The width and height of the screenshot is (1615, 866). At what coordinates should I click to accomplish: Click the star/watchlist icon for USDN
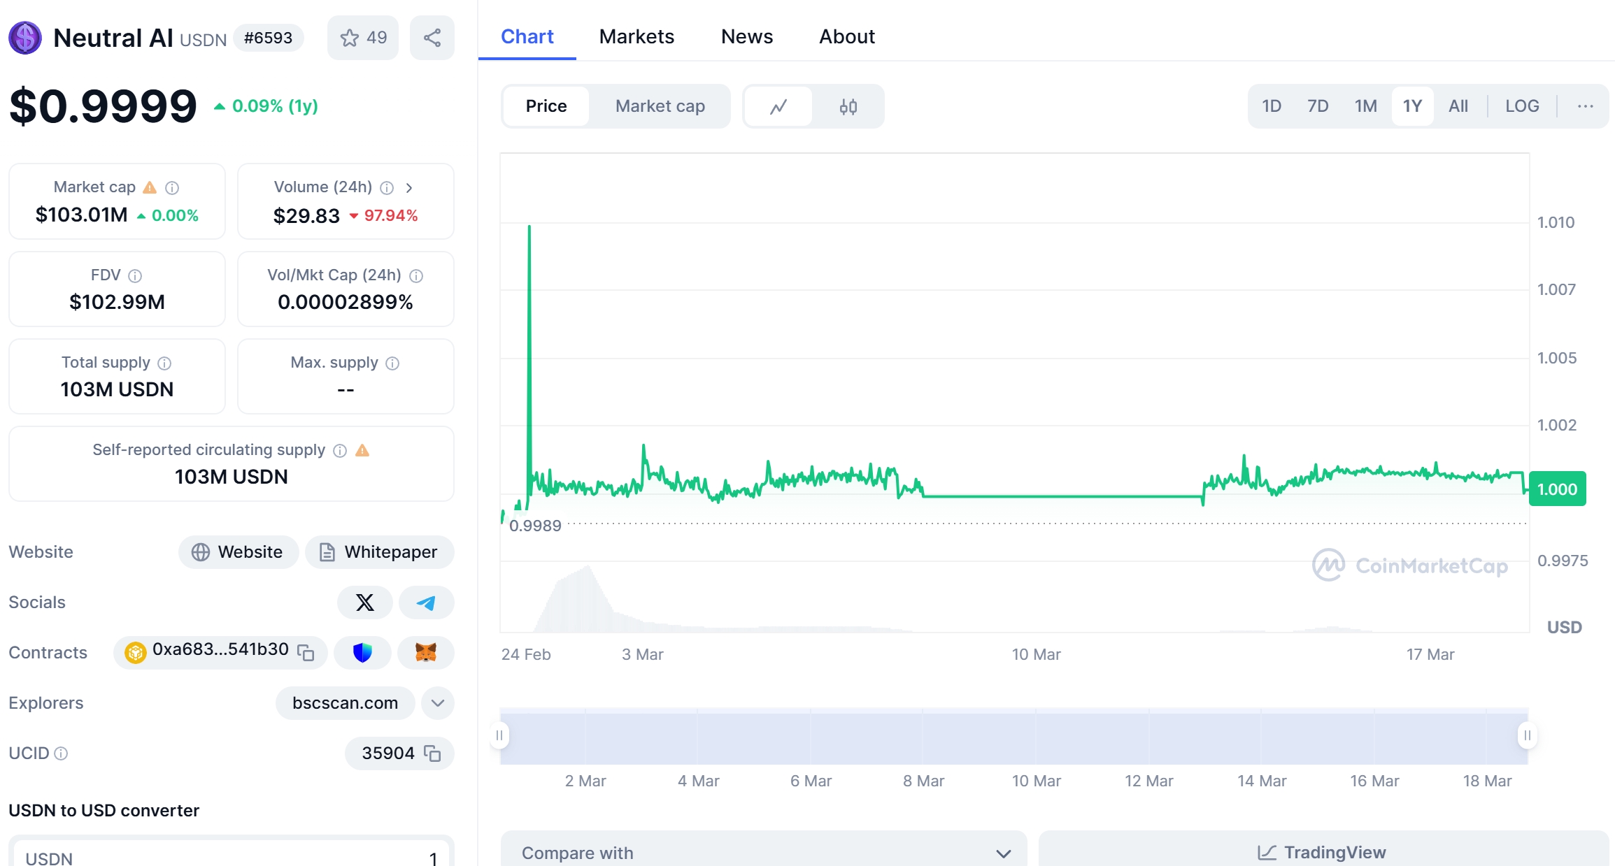(x=350, y=37)
